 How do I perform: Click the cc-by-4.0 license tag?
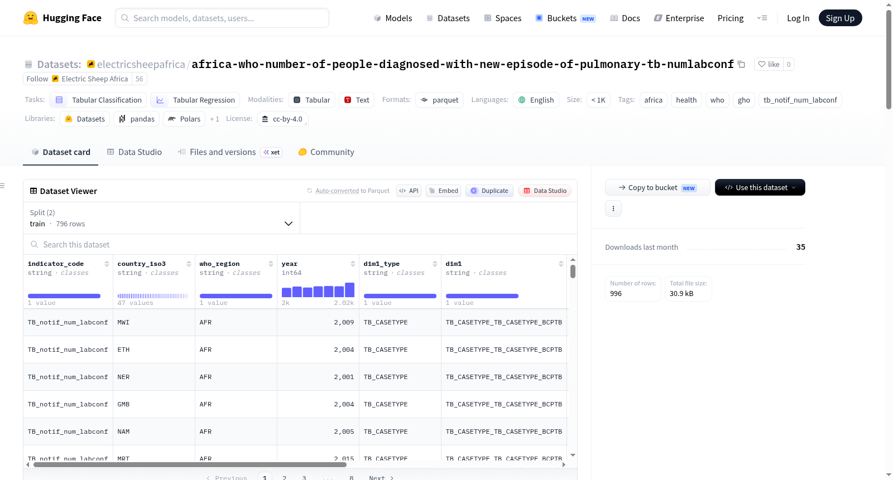283,119
